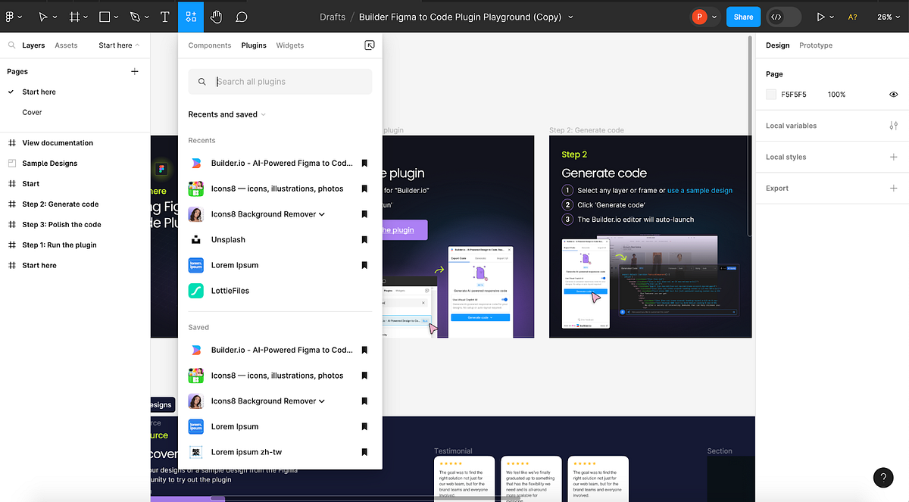Open the file name dropdown chevron

(570, 17)
